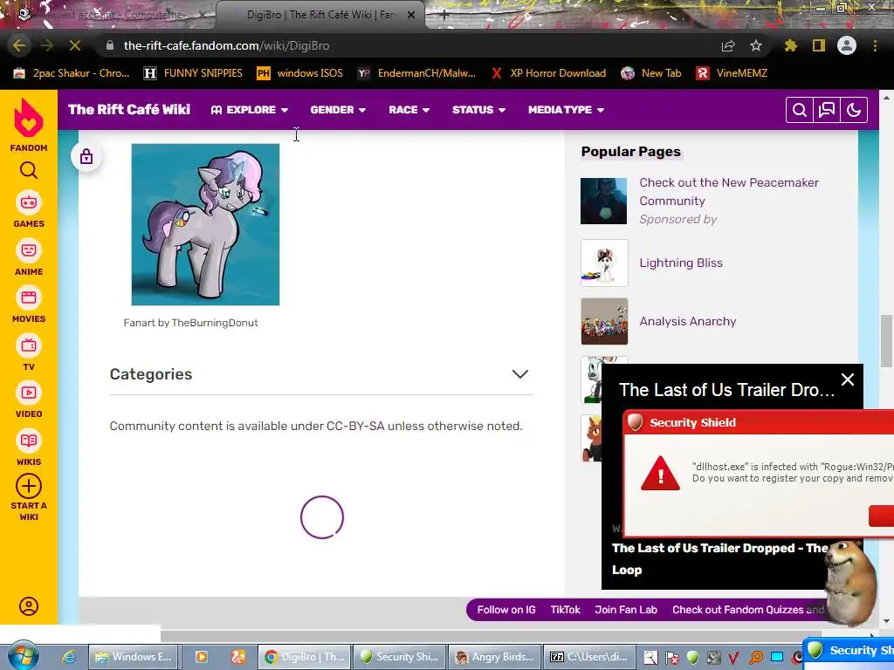Open the EndermanCH/Malw... bookmark
Screen dimensions: 894x670
(x=416, y=73)
